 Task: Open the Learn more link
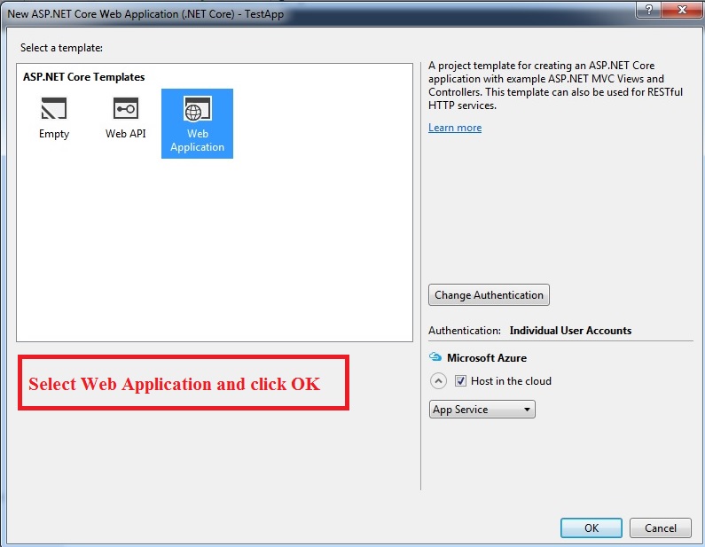(455, 128)
